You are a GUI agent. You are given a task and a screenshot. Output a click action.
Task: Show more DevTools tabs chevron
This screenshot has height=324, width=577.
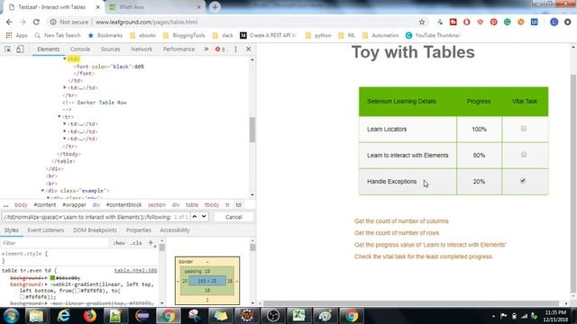(x=206, y=49)
